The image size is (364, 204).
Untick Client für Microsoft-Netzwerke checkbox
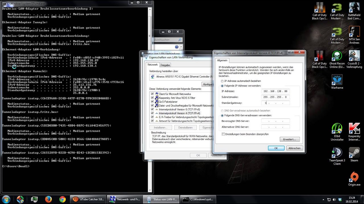point(152,94)
